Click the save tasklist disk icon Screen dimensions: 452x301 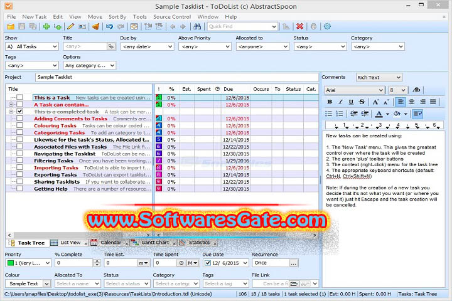(21, 26)
